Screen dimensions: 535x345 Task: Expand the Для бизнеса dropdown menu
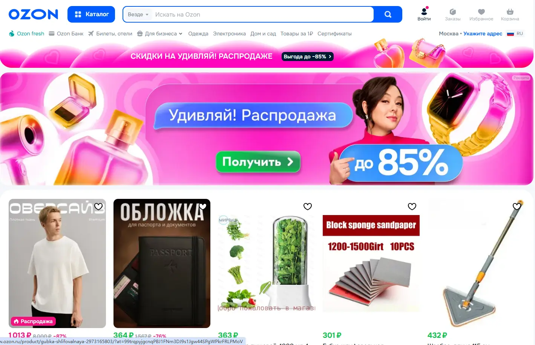click(160, 34)
